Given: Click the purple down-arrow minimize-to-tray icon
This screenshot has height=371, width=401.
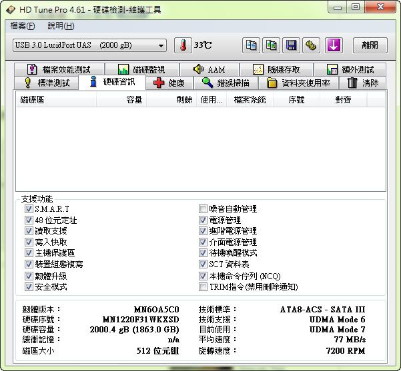Looking at the screenshot, I should (x=334, y=45).
